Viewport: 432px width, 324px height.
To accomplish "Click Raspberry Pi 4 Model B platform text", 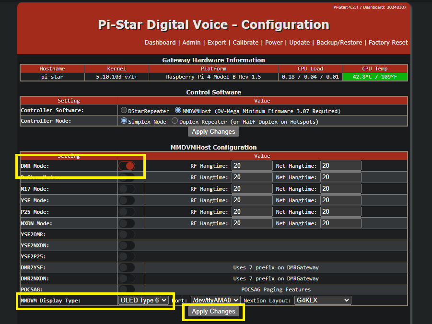I will 213,77.
